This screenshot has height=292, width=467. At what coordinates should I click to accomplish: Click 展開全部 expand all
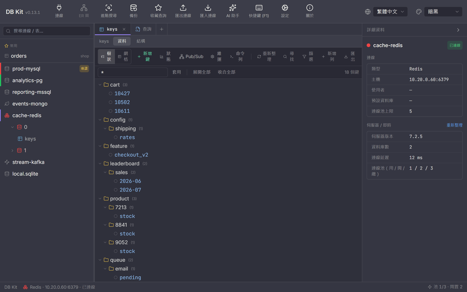coord(202,72)
